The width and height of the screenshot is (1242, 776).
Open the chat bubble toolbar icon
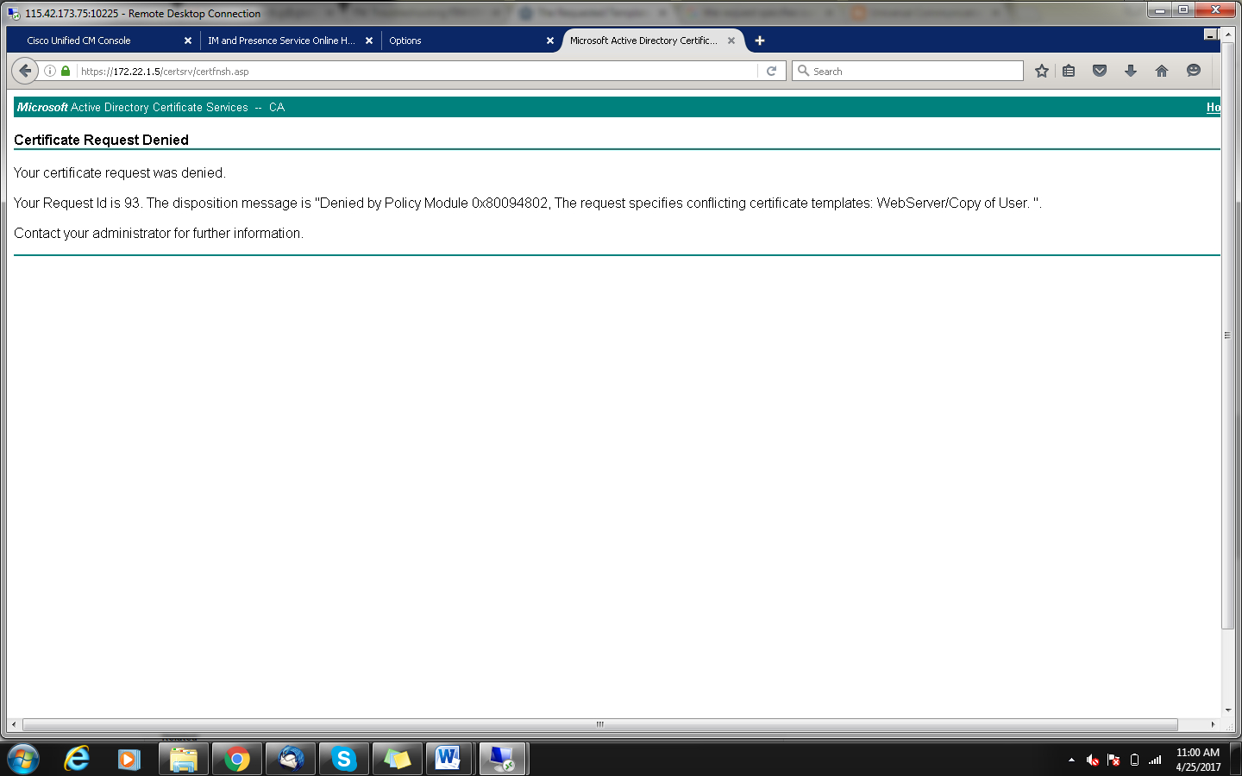pos(1194,71)
